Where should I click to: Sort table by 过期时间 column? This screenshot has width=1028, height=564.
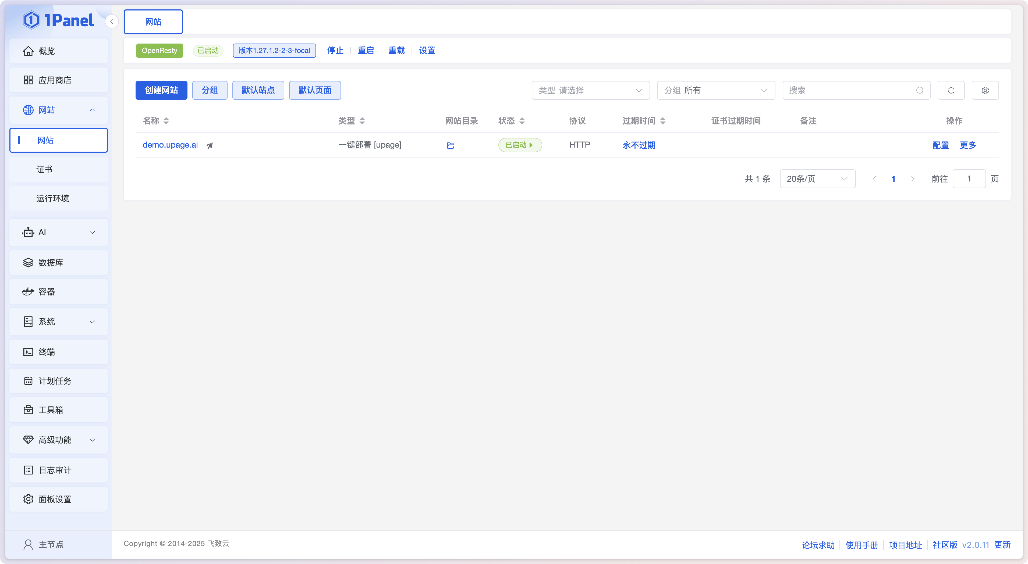(662, 121)
